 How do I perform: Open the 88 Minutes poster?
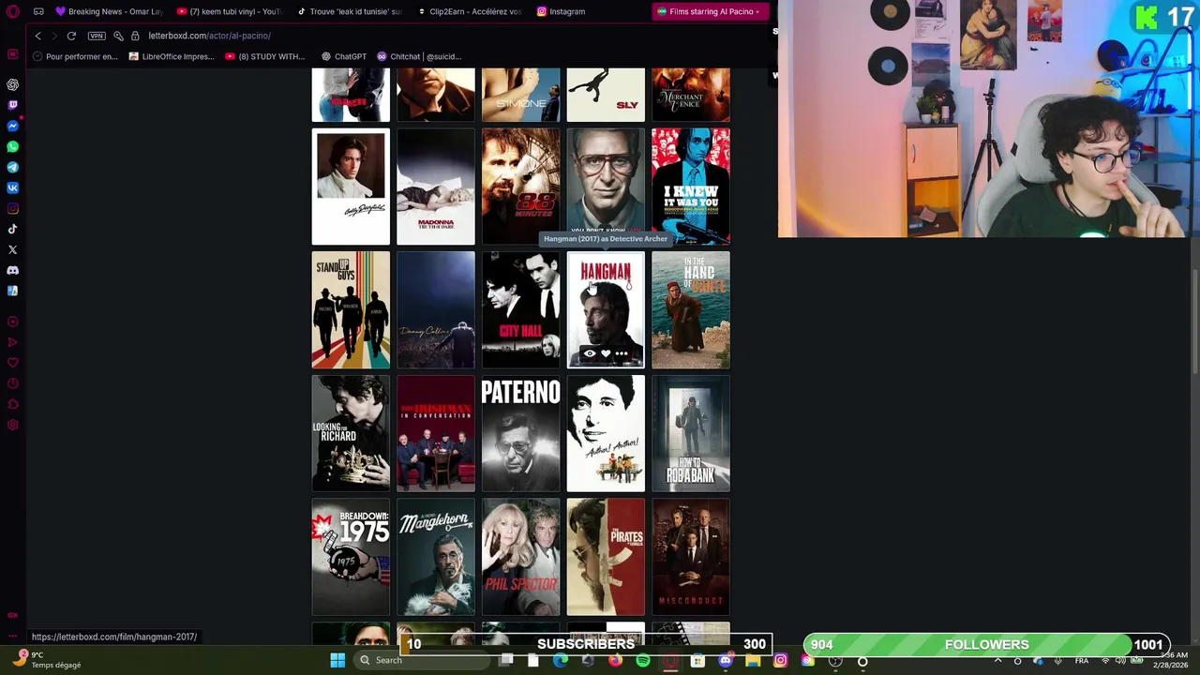click(x=520, y=187)
